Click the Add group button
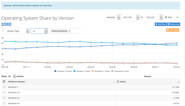The image size is (185, 106). click(x=174, y=24)
